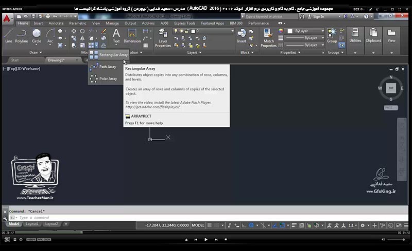Switch to the Start file tab
412x251 pixels.
pyautogui.click(x=15, y=60)
